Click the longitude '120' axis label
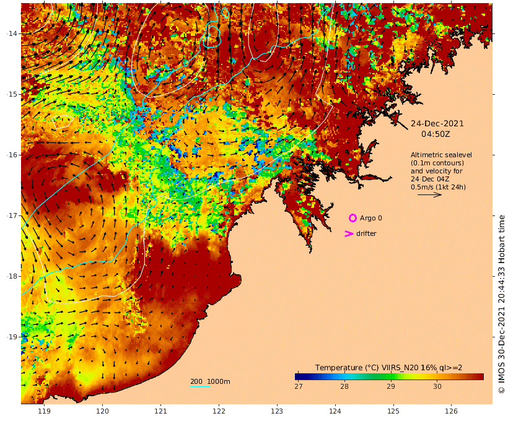The height and width of the screenshot is (421, 508). [x=102, y=411]
